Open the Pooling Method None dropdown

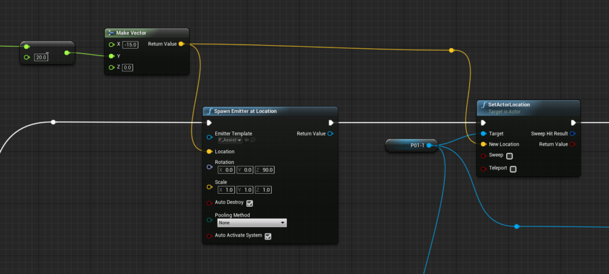pos(252,223)
